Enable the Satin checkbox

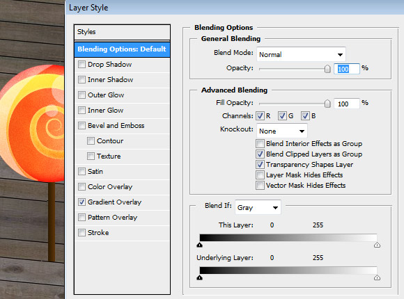(x=81, y=171)
